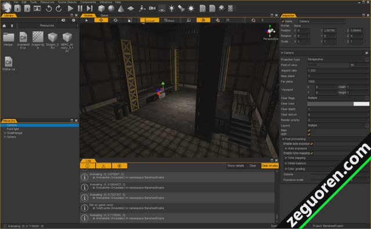Screen dimensions: 371x229
Task: Pause the game with the Pause icon
Action: (x=80, y=9)
